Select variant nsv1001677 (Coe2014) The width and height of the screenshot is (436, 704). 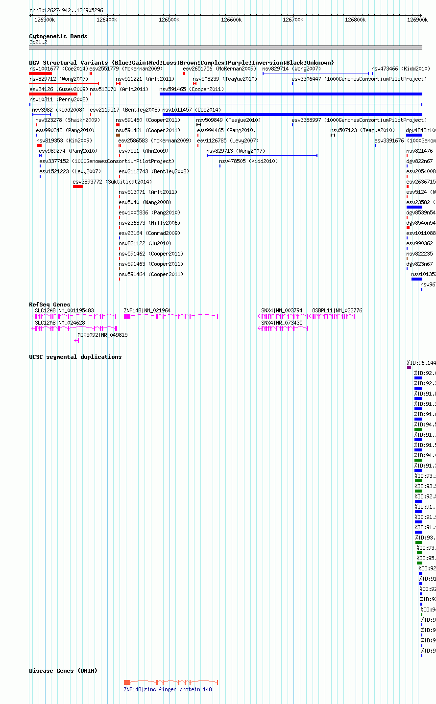(58, 69)
